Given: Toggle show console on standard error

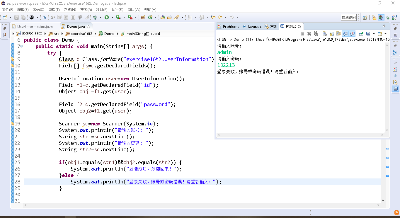Looking at the screenshot, I should click(352, 34).
